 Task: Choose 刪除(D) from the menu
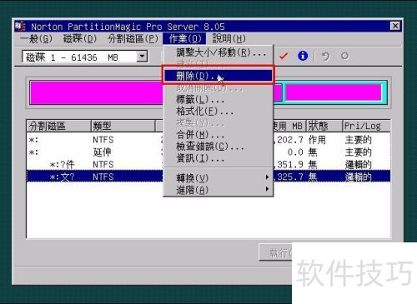pos(218,76)
